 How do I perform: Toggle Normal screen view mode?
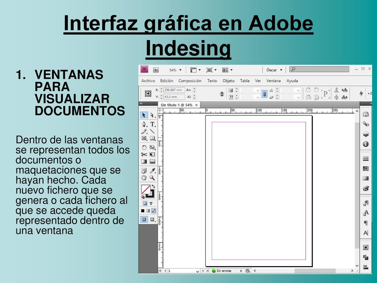coord(144,219)
